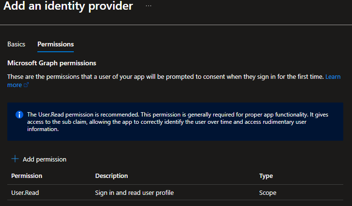Click the external link icon after Learn more

pos(26,85)
